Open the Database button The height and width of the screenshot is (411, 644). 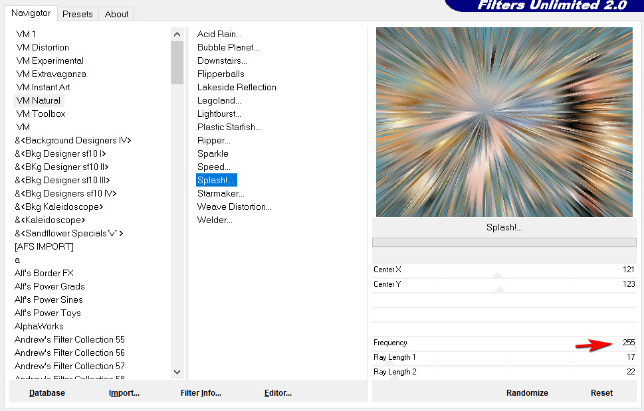pos(47,393)
